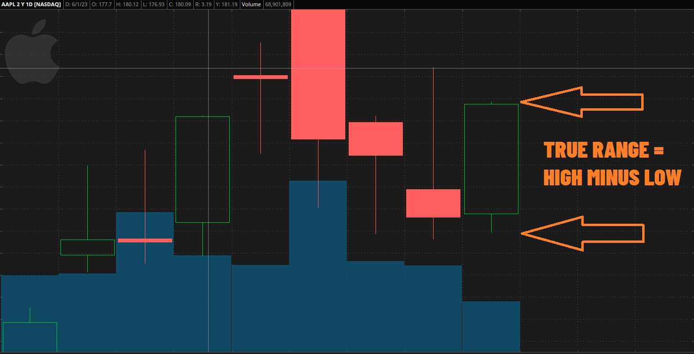
Task: Click the lowest solid red candle body
Action: (x=433, y=203)
